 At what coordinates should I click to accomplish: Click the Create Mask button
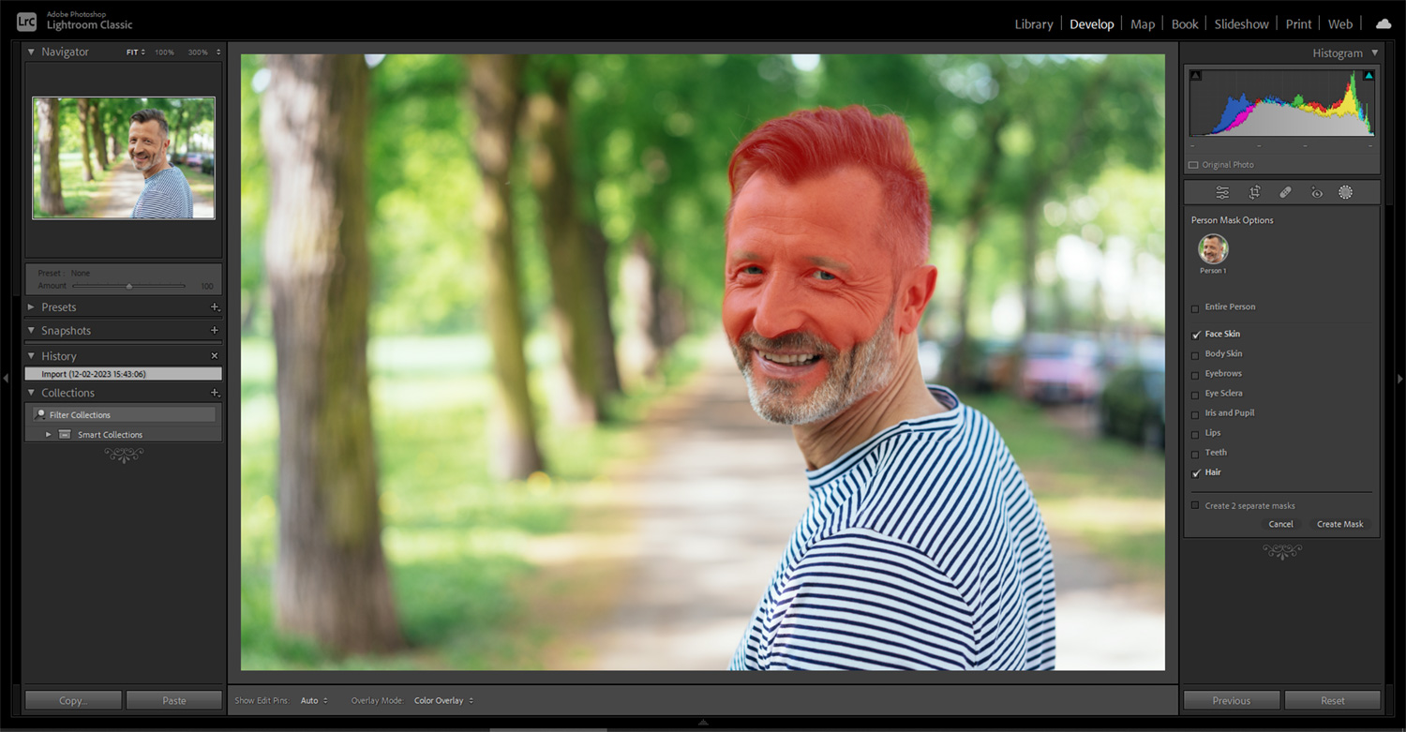[x=1340, y=524]
